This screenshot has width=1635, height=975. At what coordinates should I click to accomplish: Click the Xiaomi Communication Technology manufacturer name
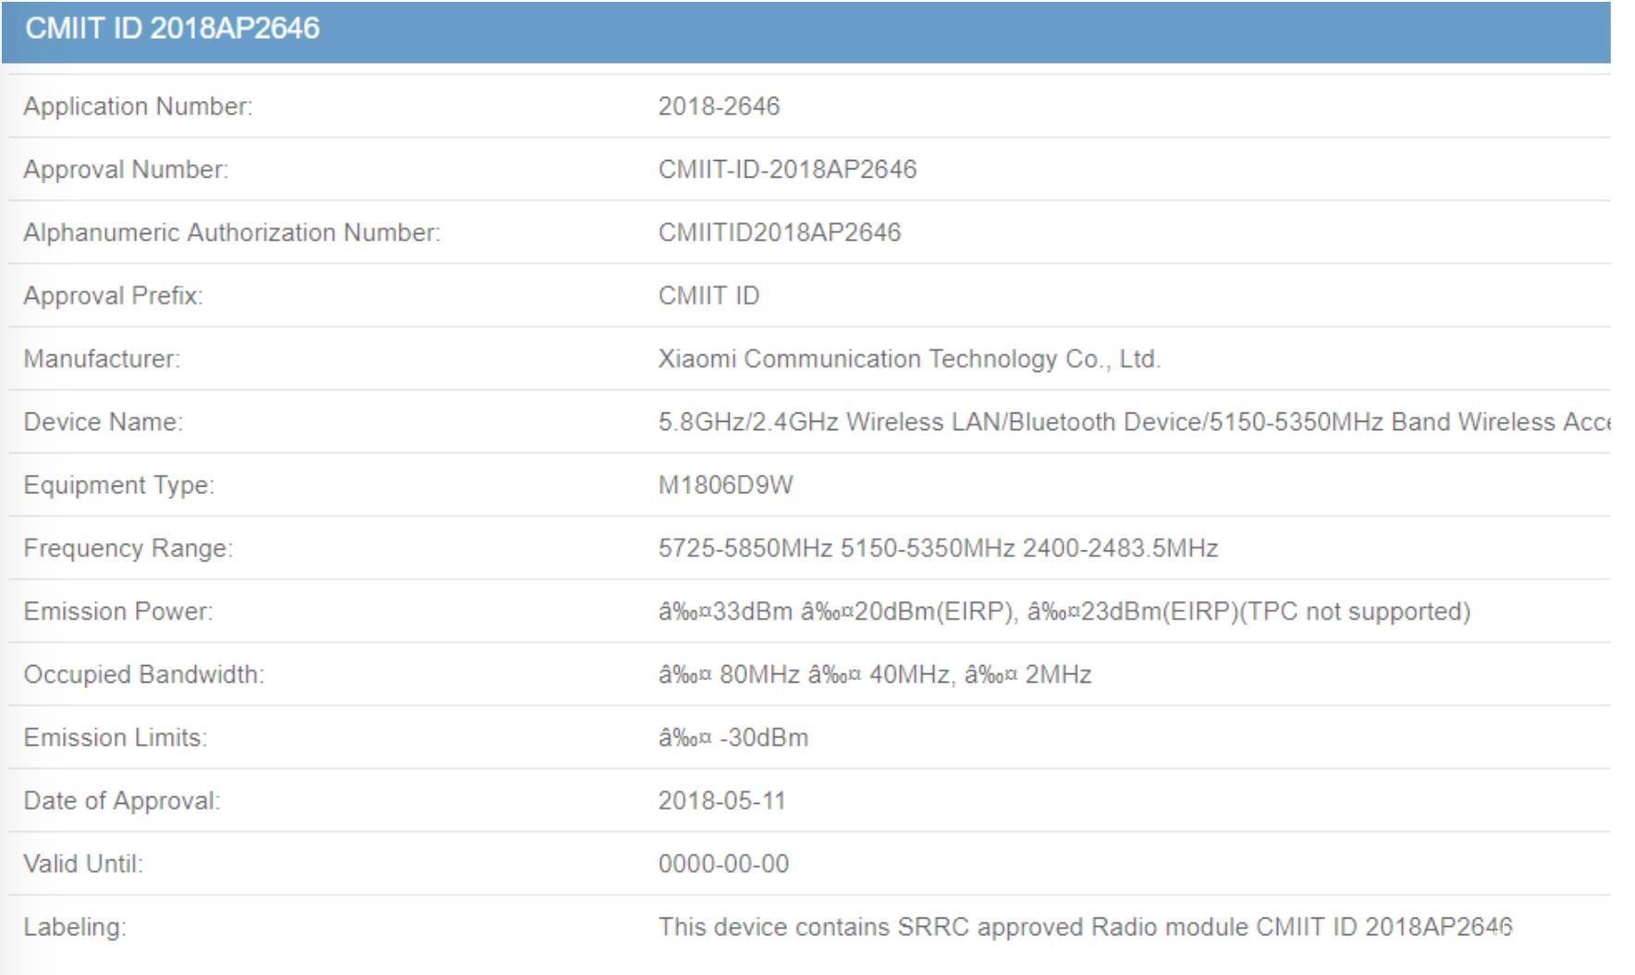pos(908,359)
